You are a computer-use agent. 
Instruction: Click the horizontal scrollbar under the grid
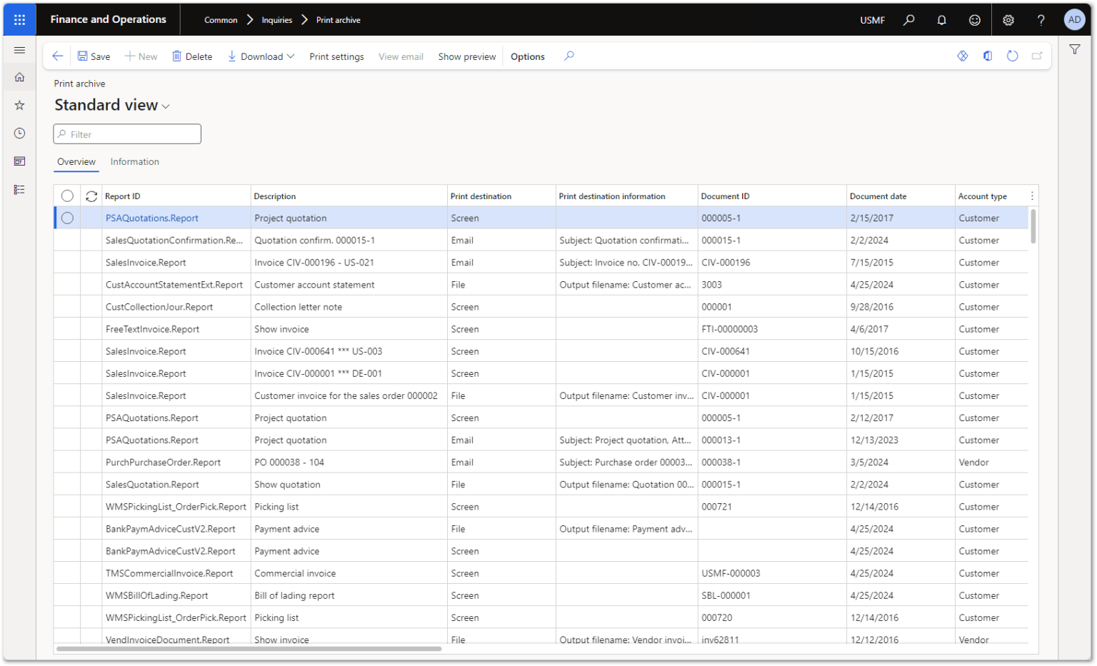(249, 649)
